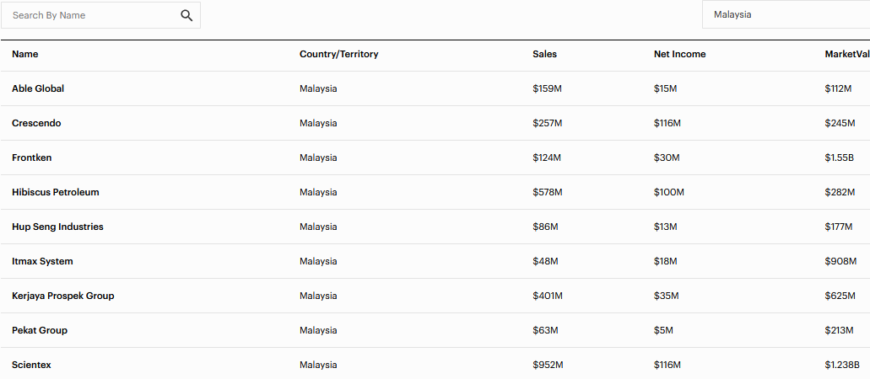This screenshot has height=379, width=870.
Task: Sort by the Name column header
Action: (x=25, y=54)
